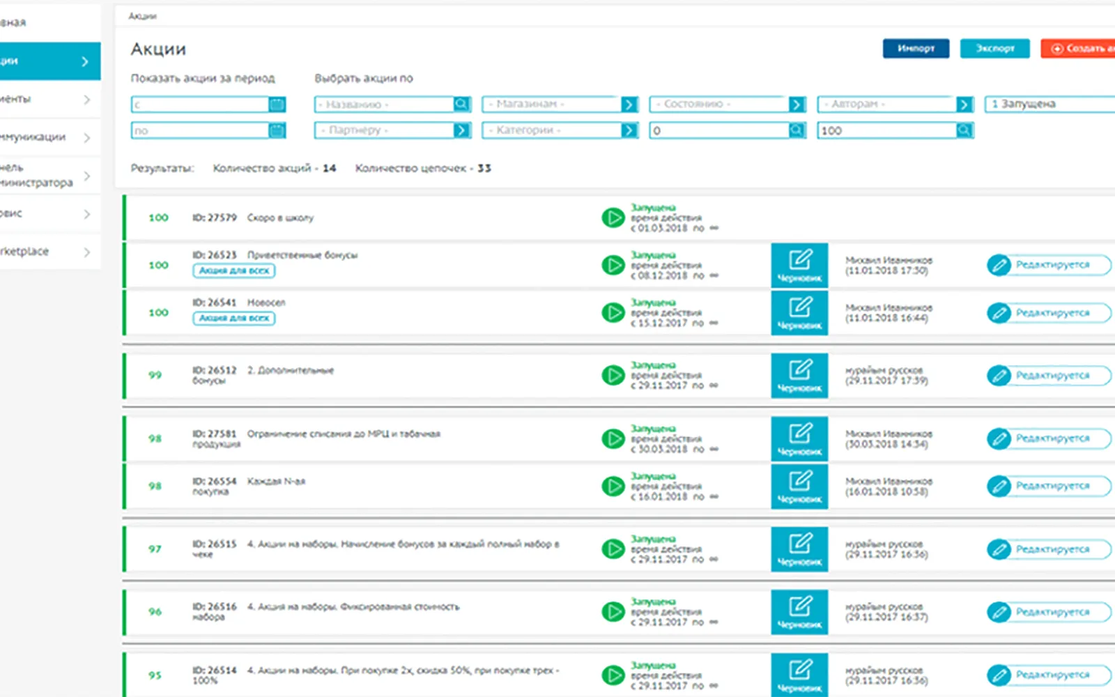Click green play icon for ID 27579 row
Viewport: 1115px width, 697px height.
(613, 218)
